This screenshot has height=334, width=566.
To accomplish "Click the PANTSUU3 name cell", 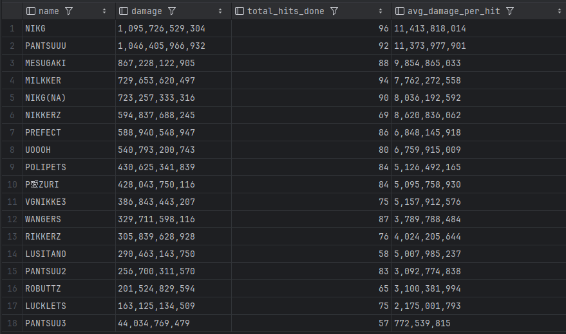I will click(x=69, y=323).
